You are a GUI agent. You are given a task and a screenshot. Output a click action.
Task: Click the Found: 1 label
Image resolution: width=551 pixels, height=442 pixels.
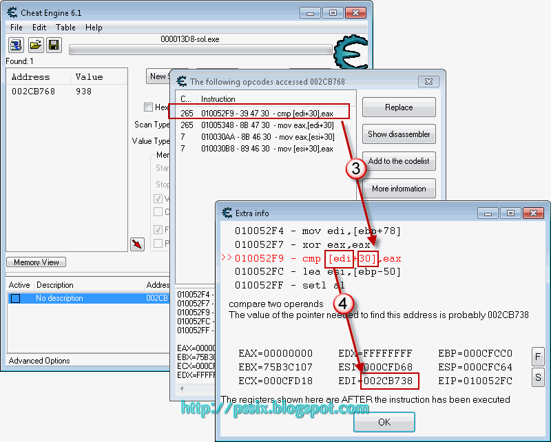click(x=20, y=61)
